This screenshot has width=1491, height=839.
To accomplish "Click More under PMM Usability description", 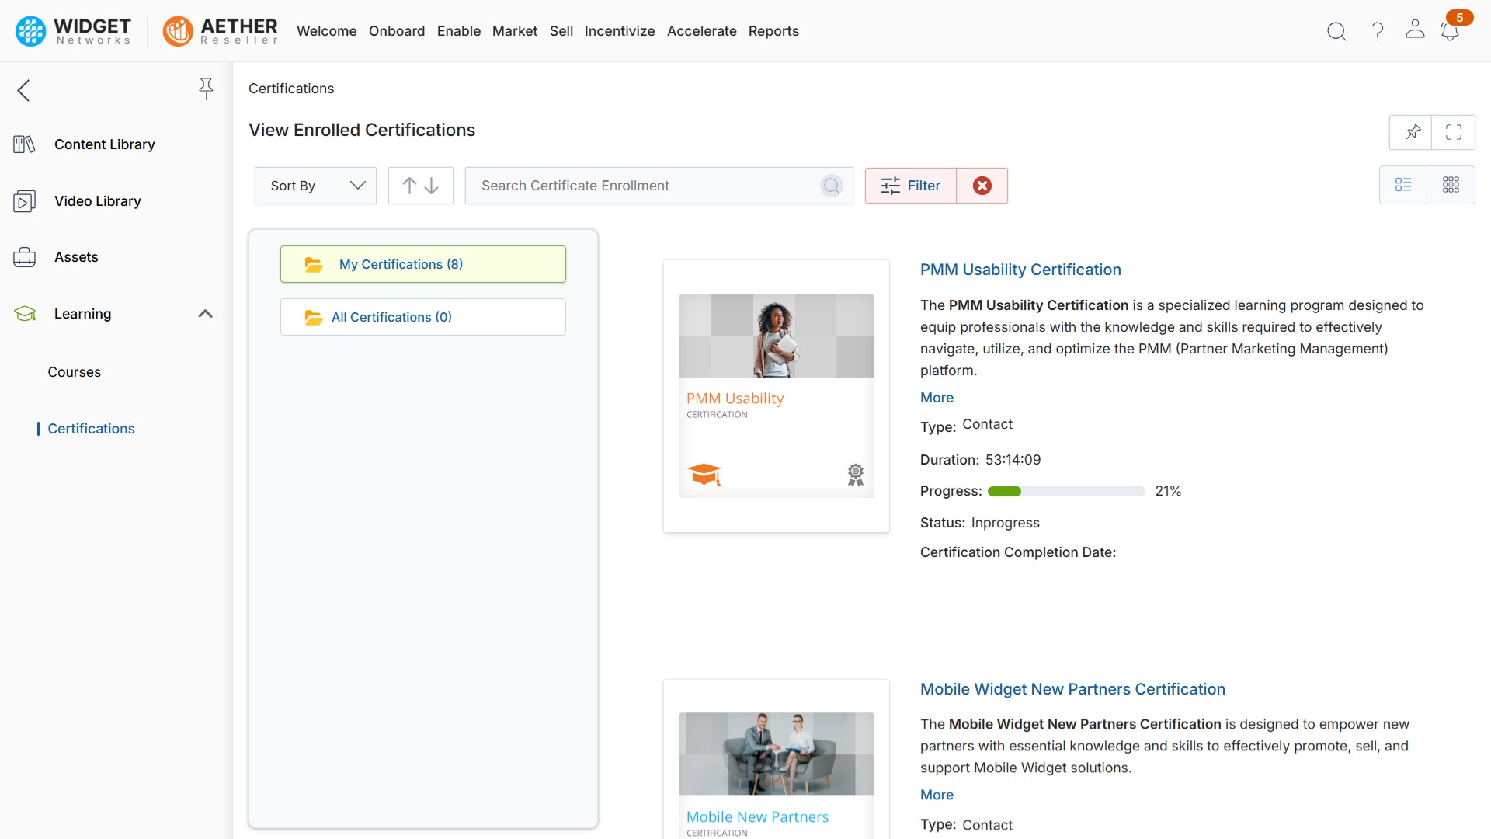I will tap(936, 397).
